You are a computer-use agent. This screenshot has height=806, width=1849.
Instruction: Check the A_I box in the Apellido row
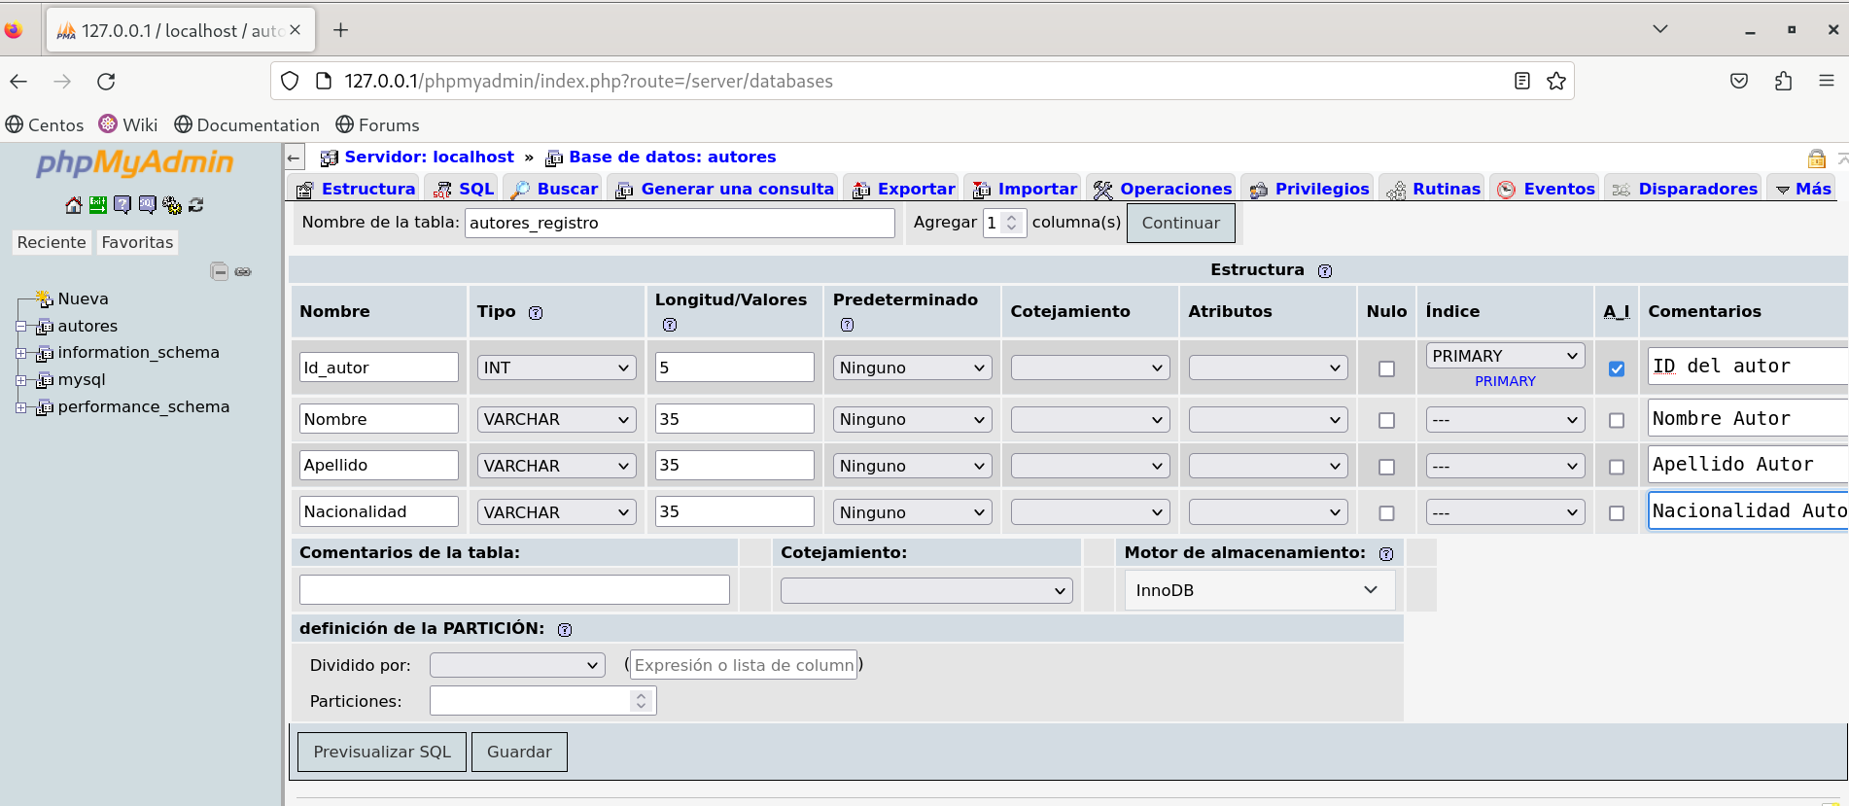tap(1617, 467)
